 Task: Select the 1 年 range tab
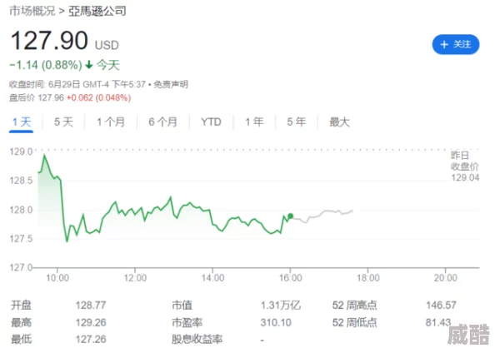coord(254,122)
